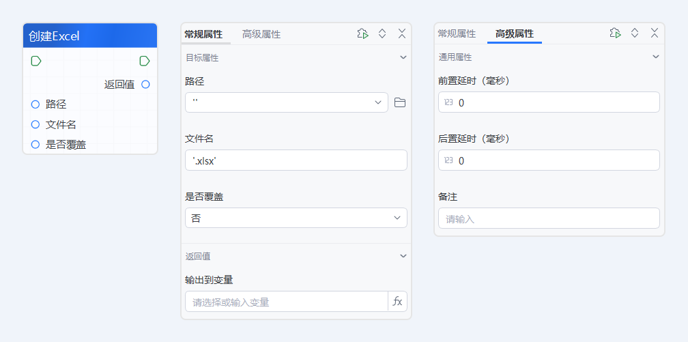Viewport: 688px width, 342px height.
Task: Open the 是否覆盖 dropdown showing 否
Action: click(x=296, y=218)
